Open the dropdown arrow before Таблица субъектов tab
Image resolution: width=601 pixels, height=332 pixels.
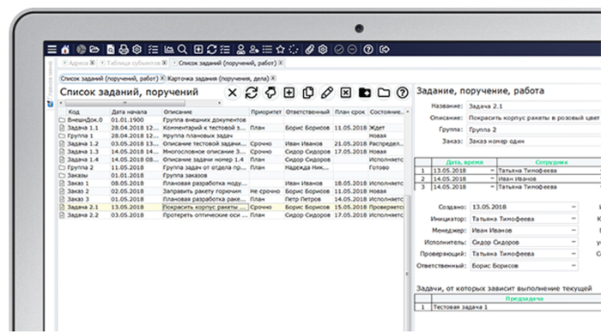coord(102,63)
